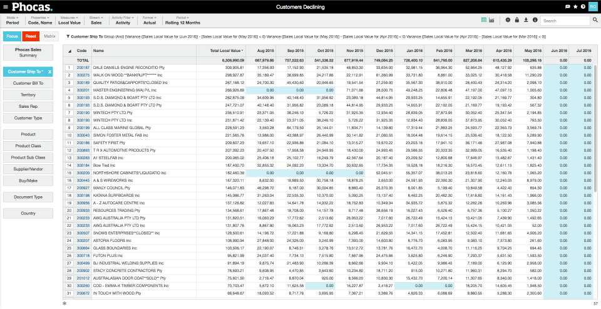Select row 20 number box for RESOURCES TRADING
The width and height of the screenshot is (601, 309).
click(x=69, y=211)
